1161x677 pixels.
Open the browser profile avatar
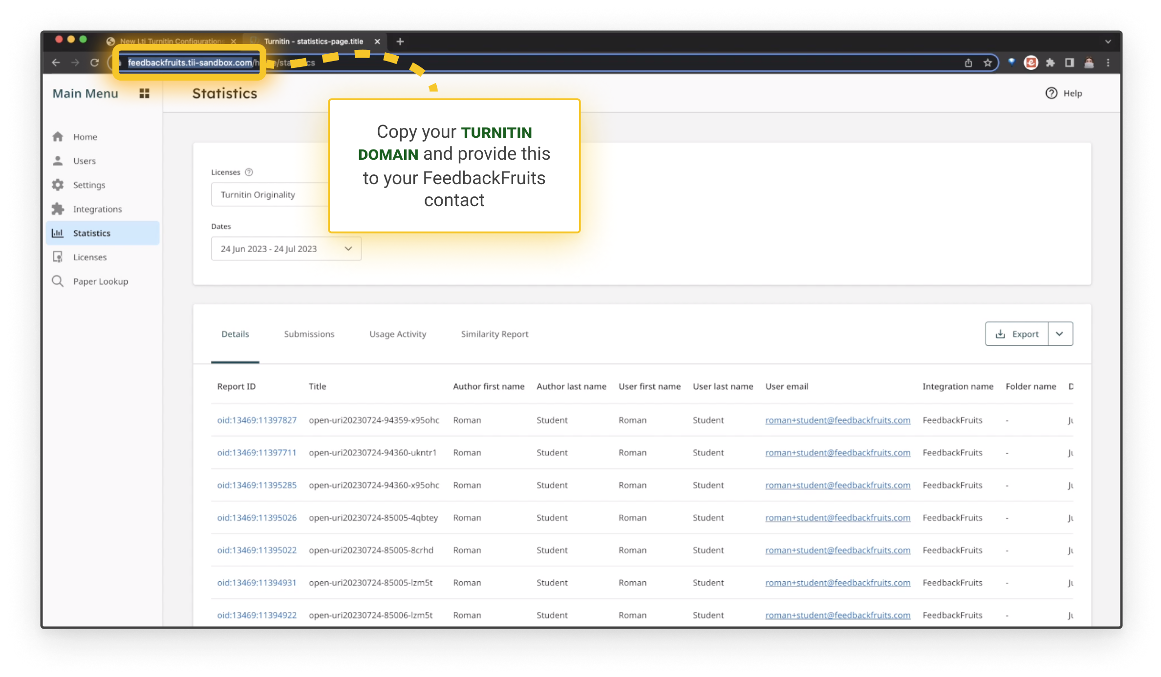[1089, 63]
